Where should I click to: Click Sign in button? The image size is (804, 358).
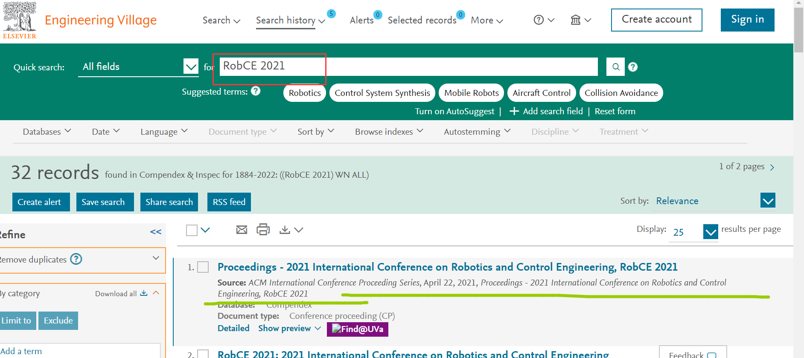(x=747, y=20)
